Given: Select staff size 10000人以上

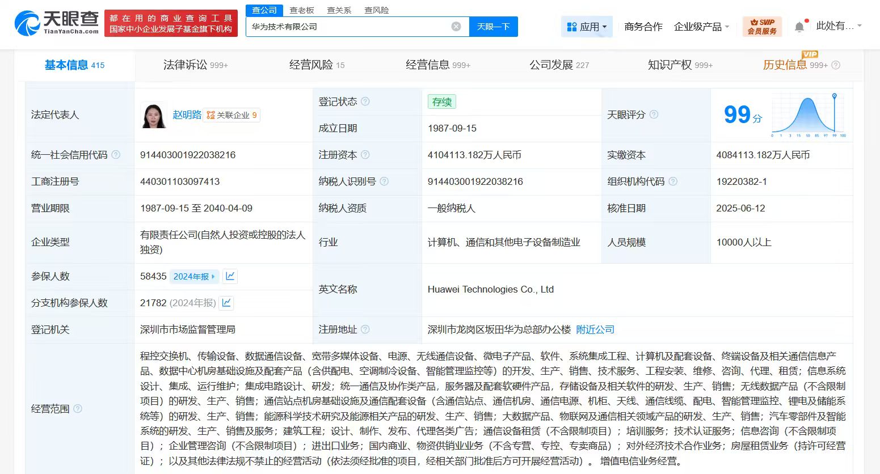Looking at the screenshot, I should click(744, 242).
